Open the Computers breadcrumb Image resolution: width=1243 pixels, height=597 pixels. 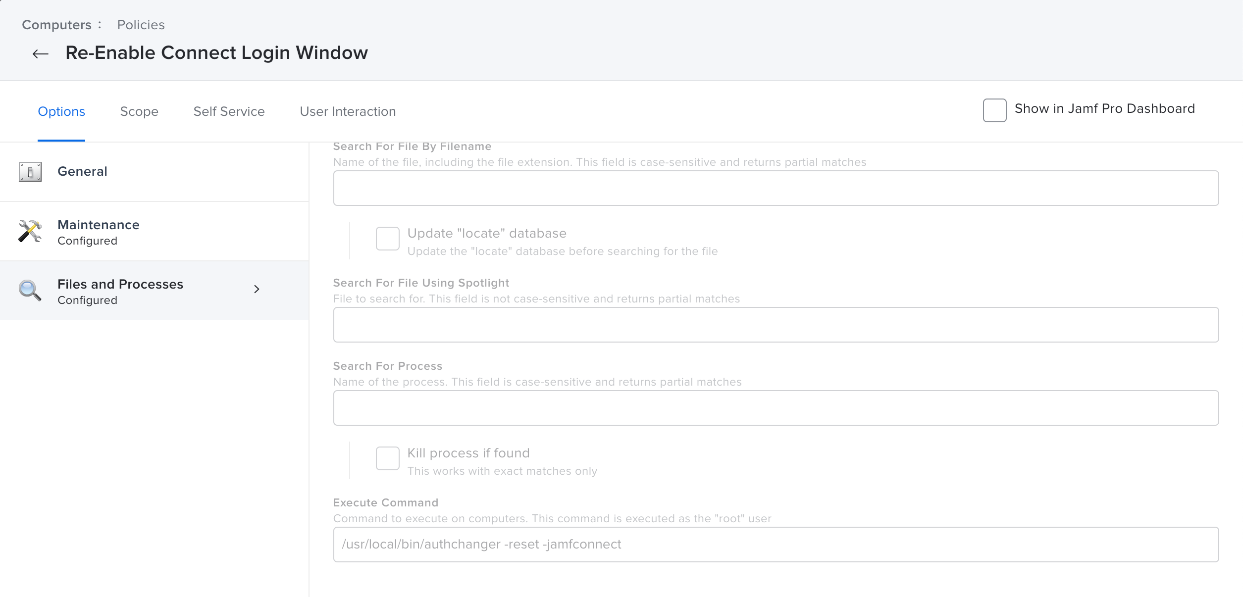tap(56, 25)
